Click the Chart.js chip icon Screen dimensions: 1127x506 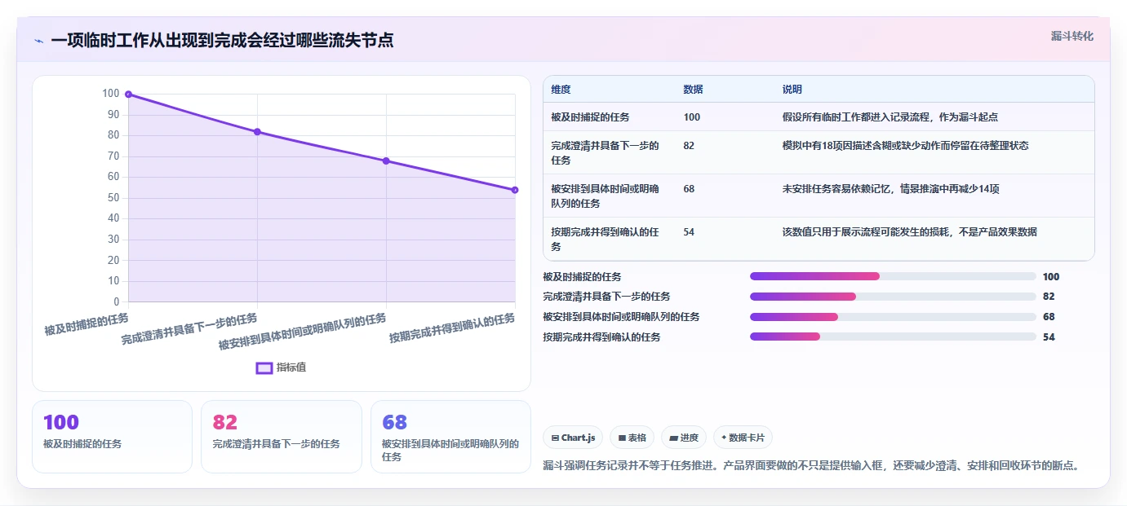coord(555,438)
